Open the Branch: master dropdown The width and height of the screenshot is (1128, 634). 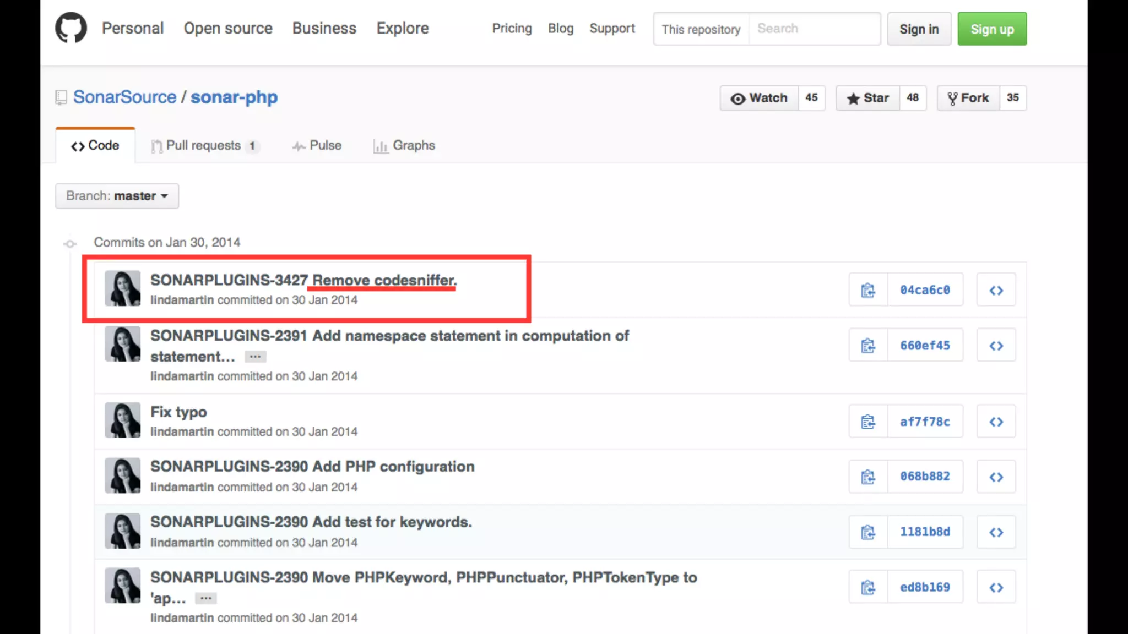click(x=117, y=196)
